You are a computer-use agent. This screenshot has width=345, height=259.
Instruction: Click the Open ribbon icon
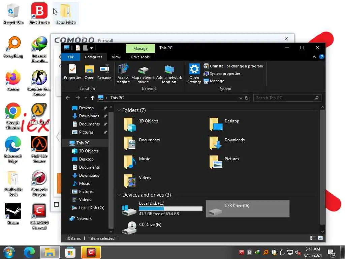tap(89, 72)
